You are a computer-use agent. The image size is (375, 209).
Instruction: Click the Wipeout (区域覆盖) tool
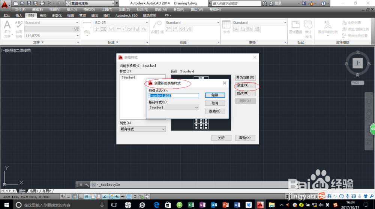click(295, 27)
